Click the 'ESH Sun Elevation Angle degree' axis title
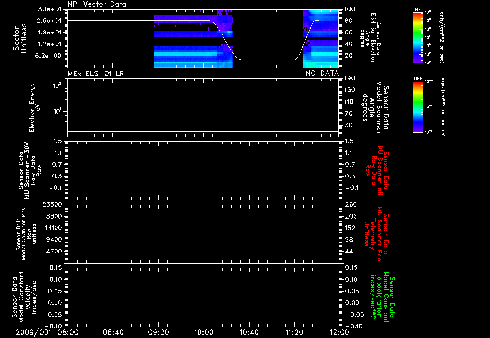The width and height of the screenshot is (490, 338). click(371, 38)
